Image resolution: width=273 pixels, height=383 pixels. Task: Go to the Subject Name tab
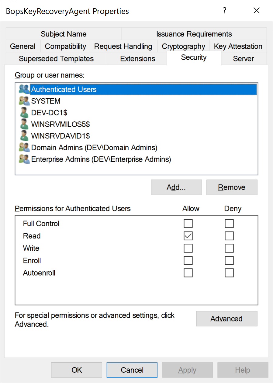(x=64, y=34)
